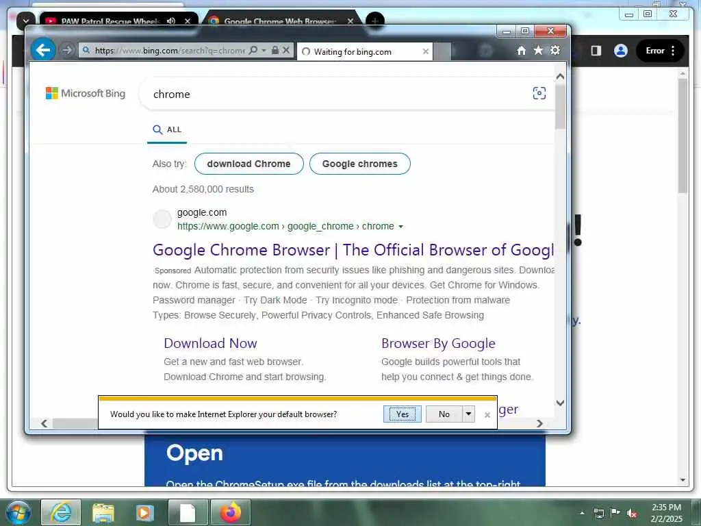
Task: Go back in Internet Explorer
Action: pyautogui.click(x=43, y=49)
